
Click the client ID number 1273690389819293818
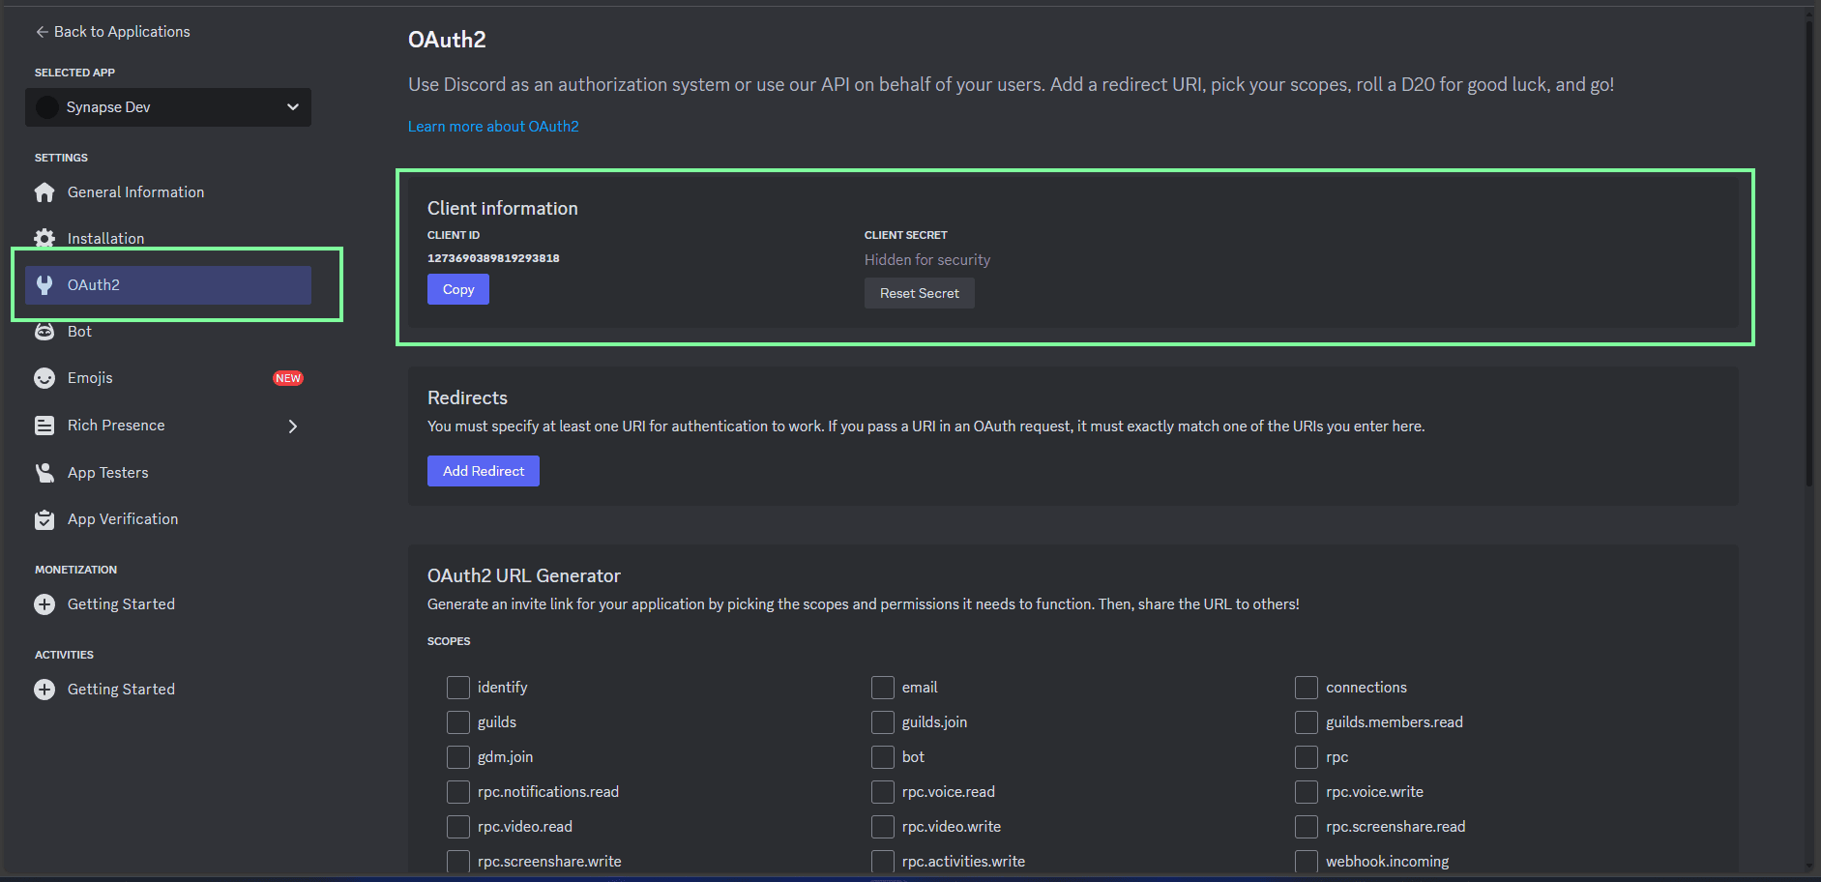(493, 258)
